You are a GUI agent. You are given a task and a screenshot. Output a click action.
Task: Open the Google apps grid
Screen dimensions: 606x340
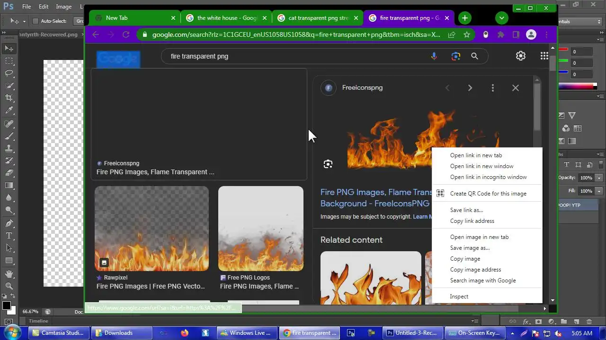[544, 56]
